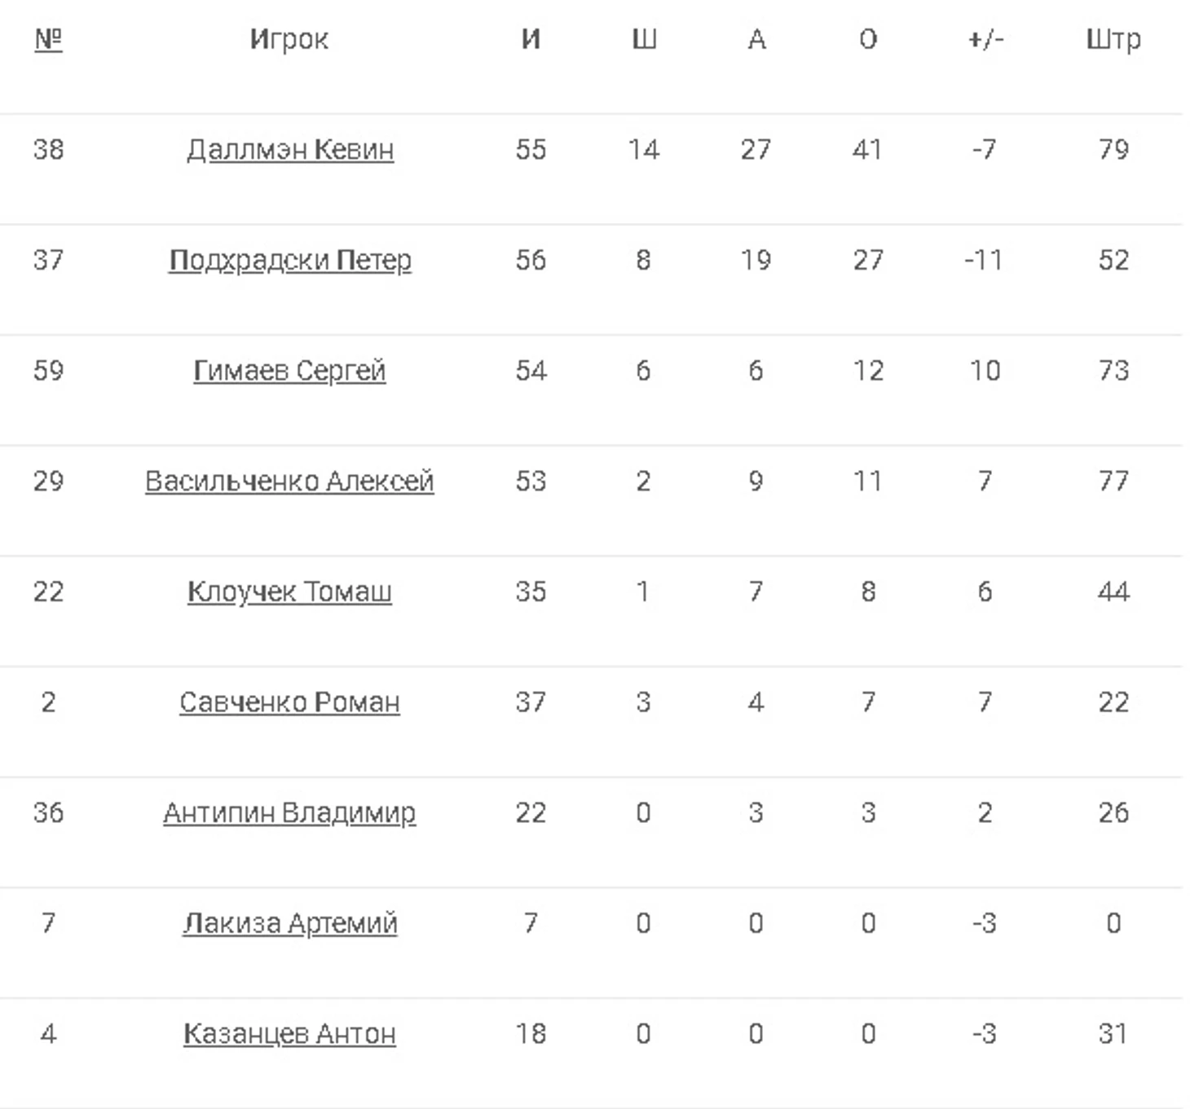
Task: Sort by penalties Штр column header
Action: [x=1113, y=39]
